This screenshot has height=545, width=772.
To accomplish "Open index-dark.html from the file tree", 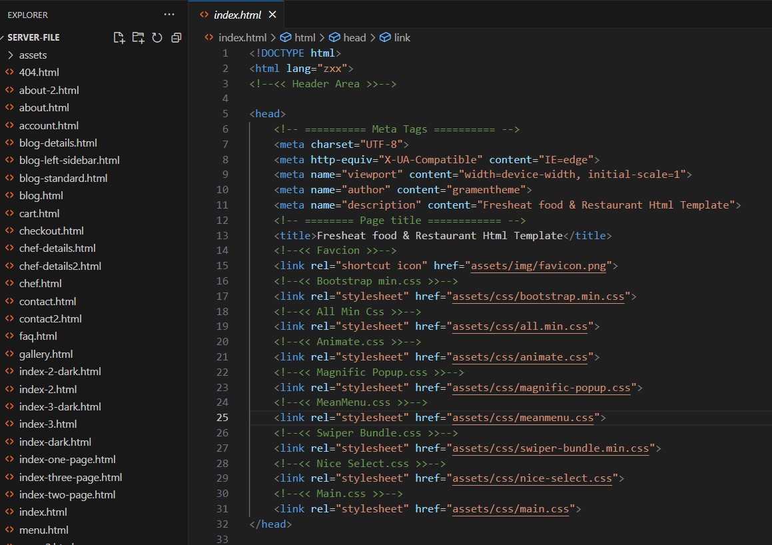I will coord(55,442).
